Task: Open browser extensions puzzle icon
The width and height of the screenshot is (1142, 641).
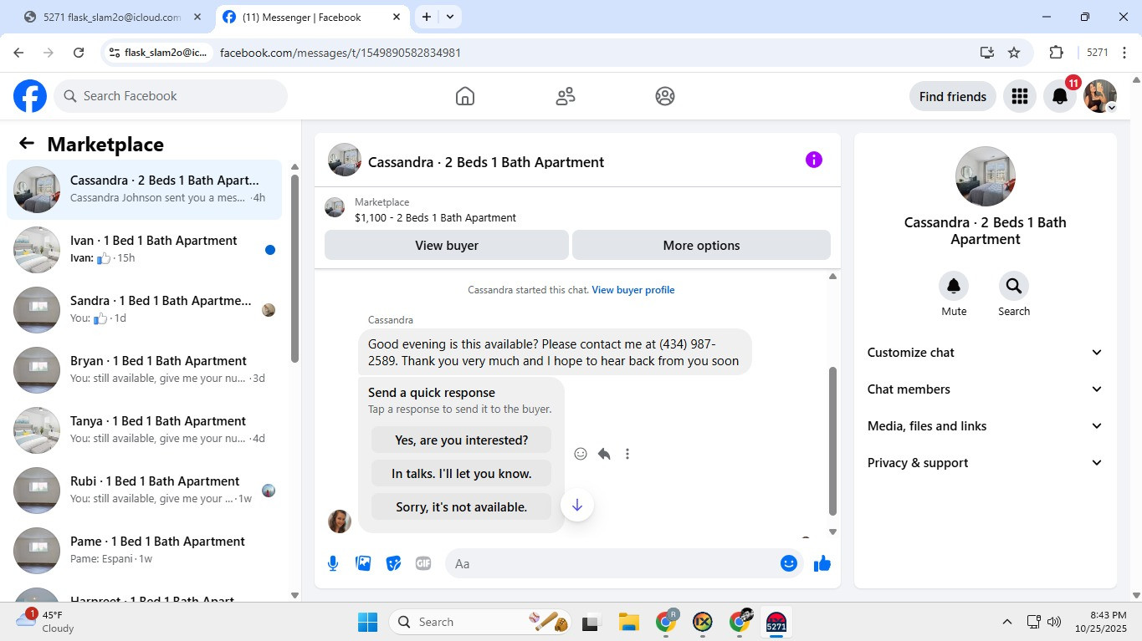Action: [x=1056, y=53]
